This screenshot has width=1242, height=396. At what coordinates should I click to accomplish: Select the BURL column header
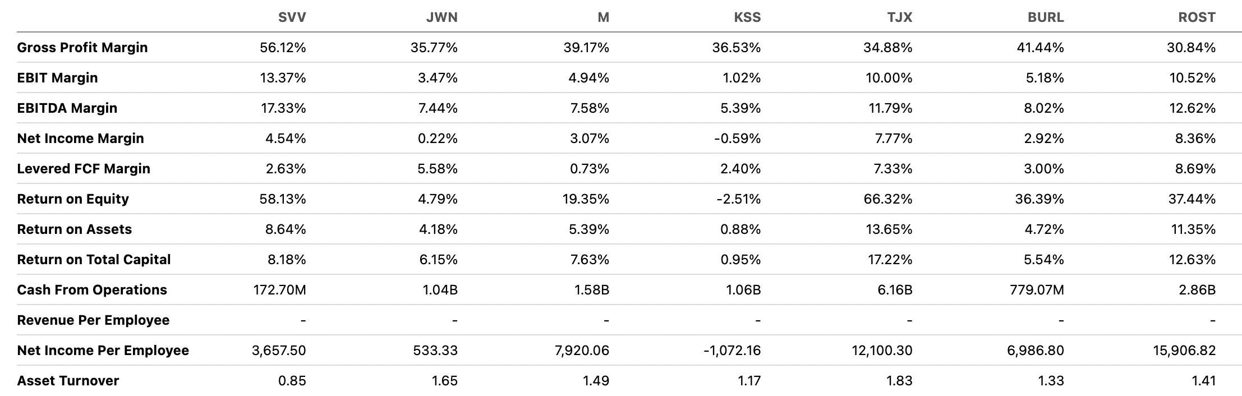click(x=1046, y=17)
